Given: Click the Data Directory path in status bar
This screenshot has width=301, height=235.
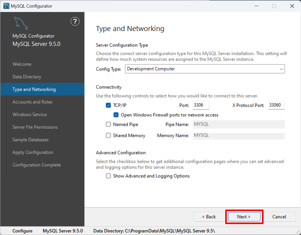Looking at the screenshot, I should pos(154,231).
